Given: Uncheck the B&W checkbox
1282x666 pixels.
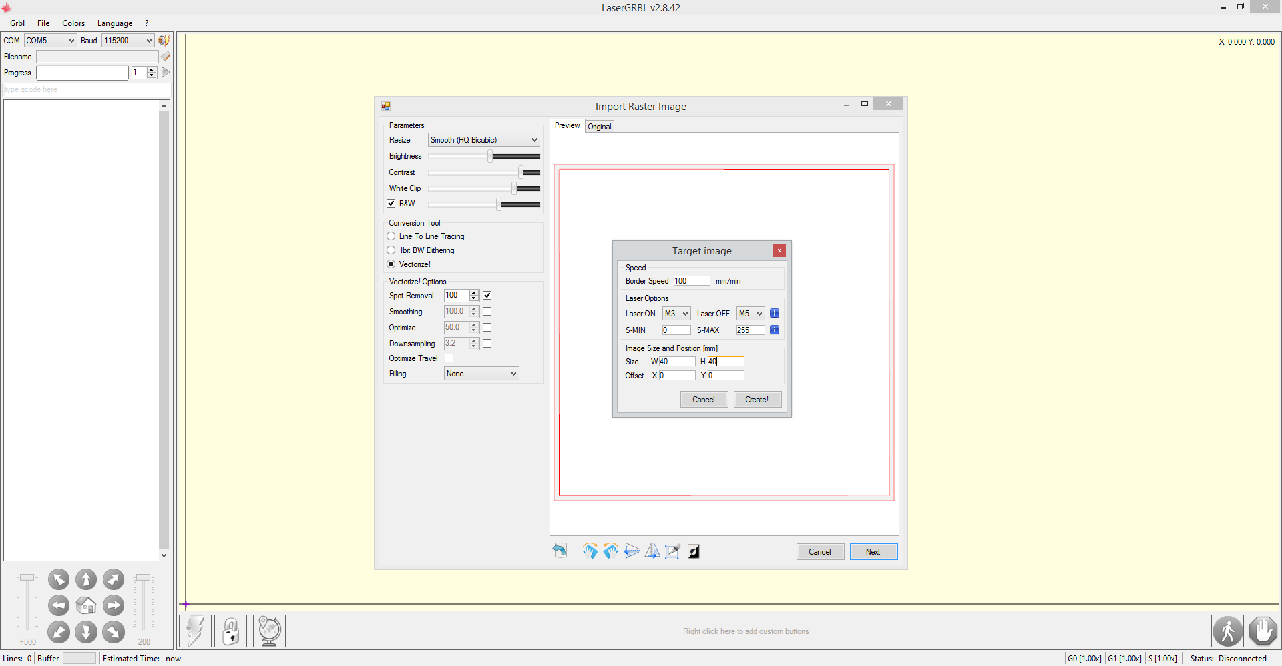Looking at the screenshot, I should click(x=391, y=204).
